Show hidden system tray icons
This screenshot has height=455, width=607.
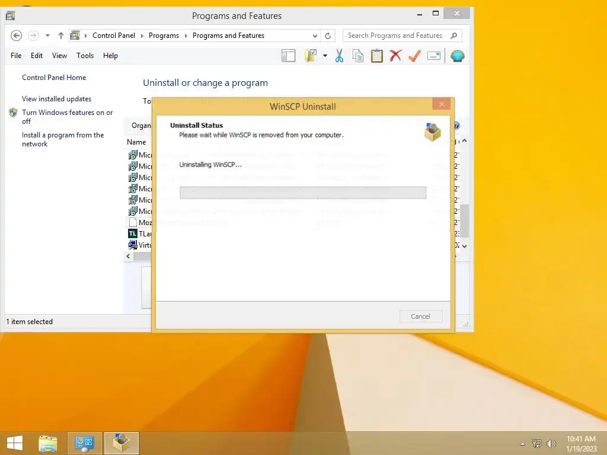(x=523, y=444)
